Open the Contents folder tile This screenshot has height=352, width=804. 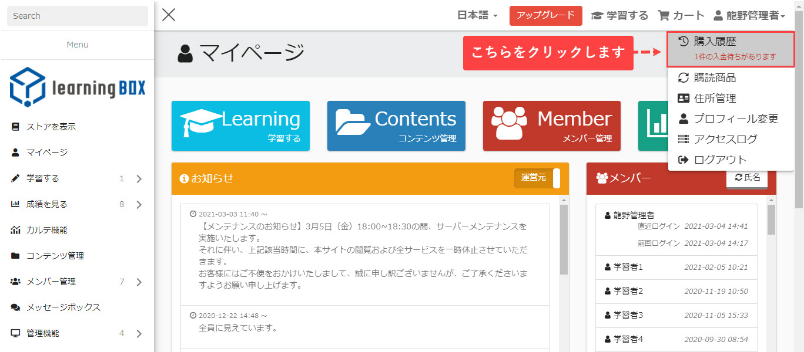(396, 126)
